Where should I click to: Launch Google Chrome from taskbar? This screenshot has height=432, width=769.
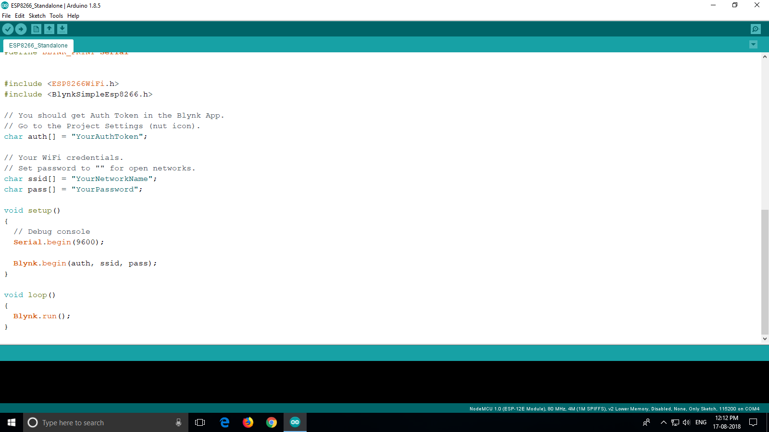272,422
